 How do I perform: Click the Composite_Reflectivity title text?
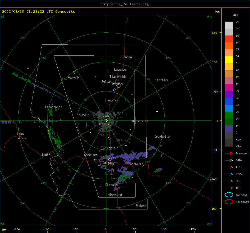(x=125, y=4)
